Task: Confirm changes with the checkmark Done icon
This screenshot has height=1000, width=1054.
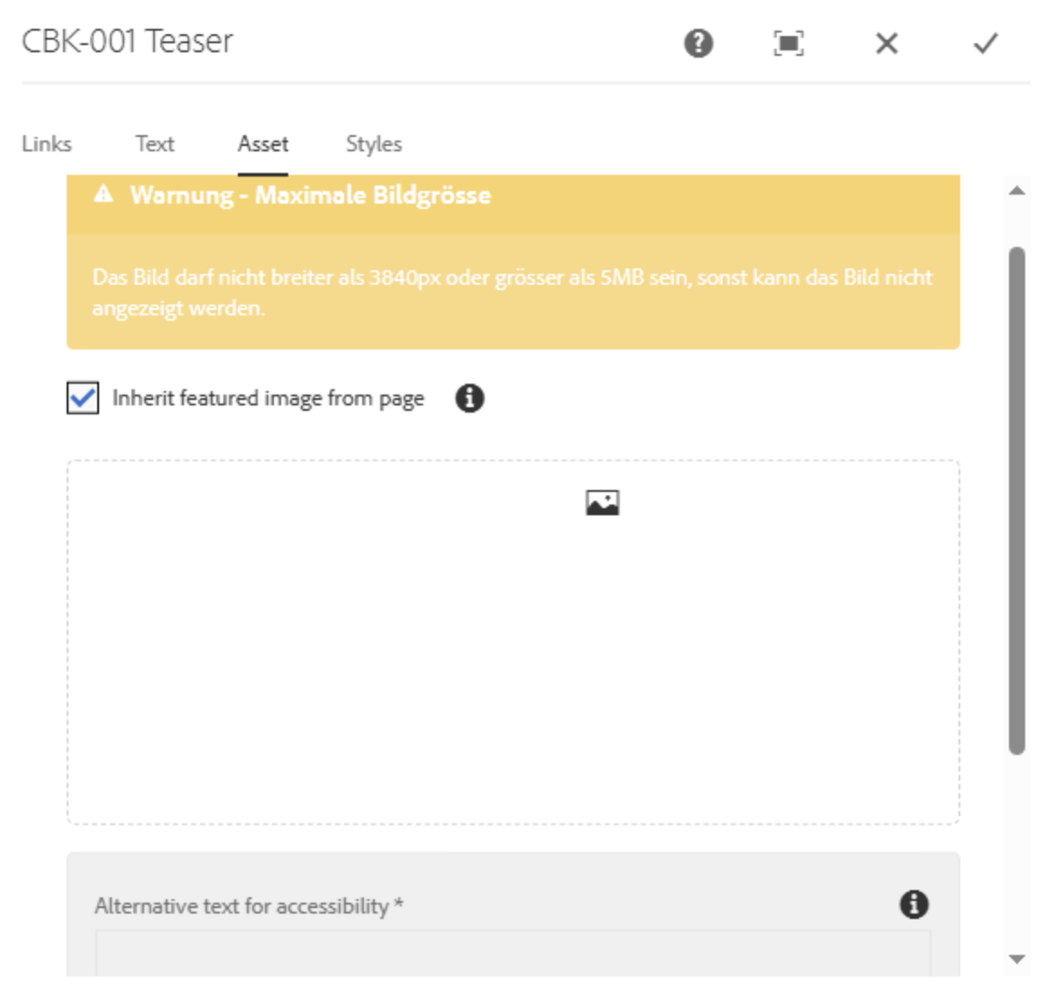Action: 986,43
